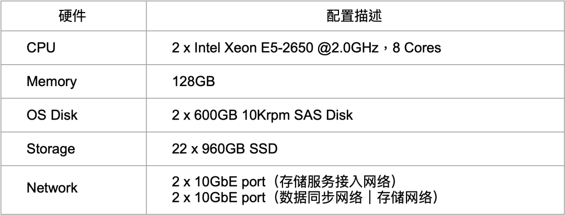This screenshot has width=565, height=215.
Task: Click the second 10GbE port text
Action: 230,198
